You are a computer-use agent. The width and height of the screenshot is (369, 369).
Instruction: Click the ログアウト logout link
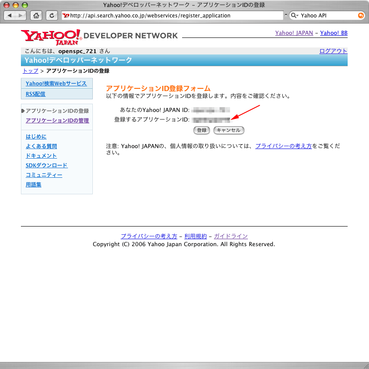pos(333,51)
